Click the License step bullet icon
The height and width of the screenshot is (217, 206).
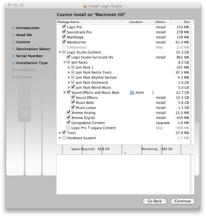point(13,42)
